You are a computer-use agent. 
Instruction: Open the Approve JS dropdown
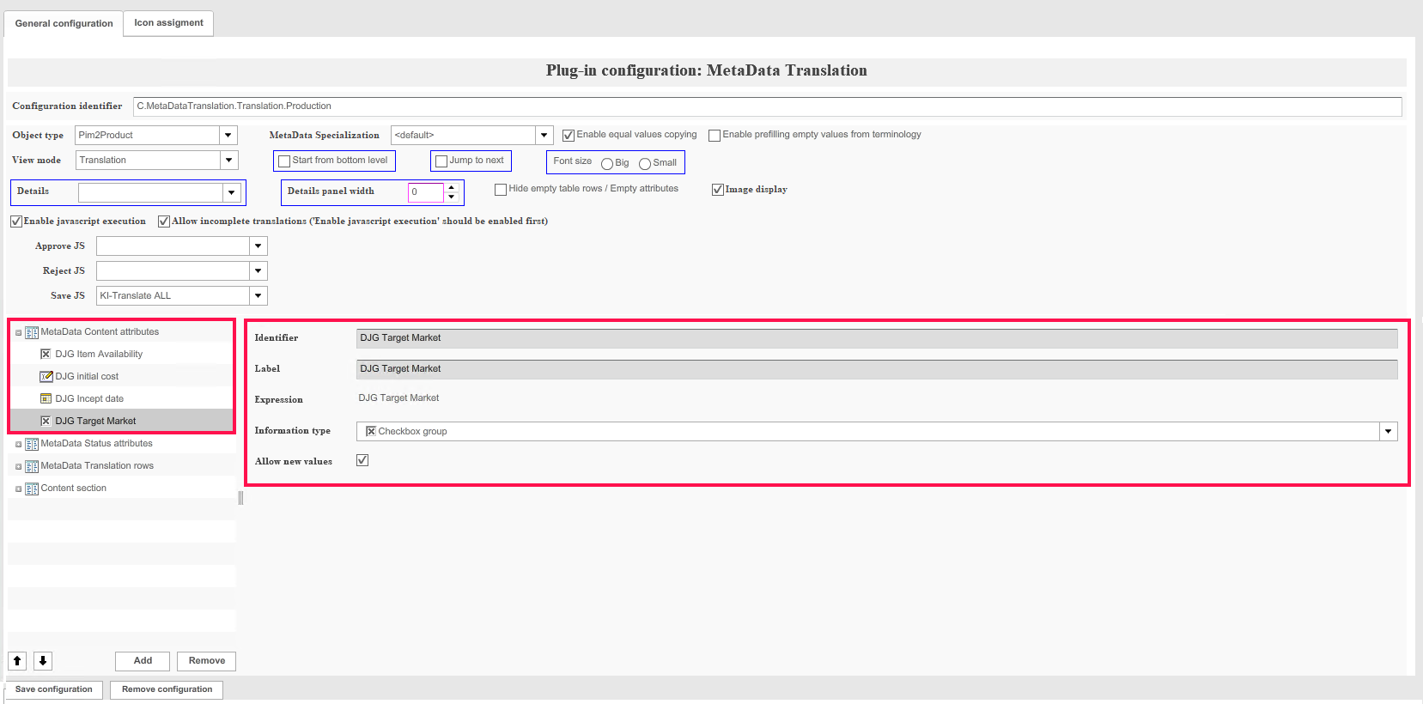click(x=258, y=246)
